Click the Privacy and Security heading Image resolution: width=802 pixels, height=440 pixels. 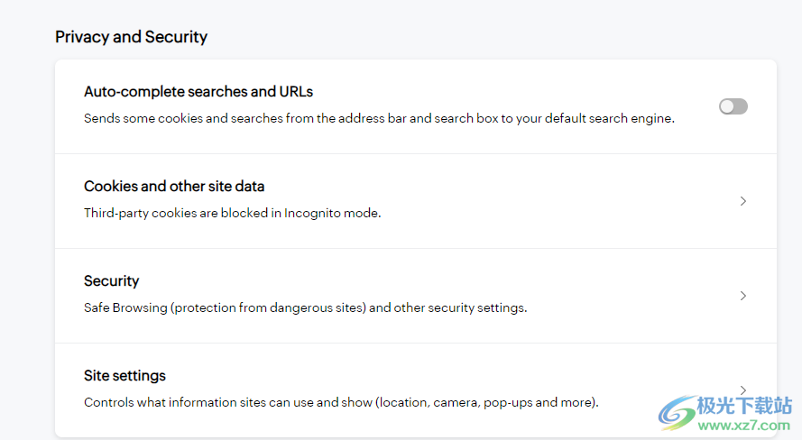coord(132,37)
